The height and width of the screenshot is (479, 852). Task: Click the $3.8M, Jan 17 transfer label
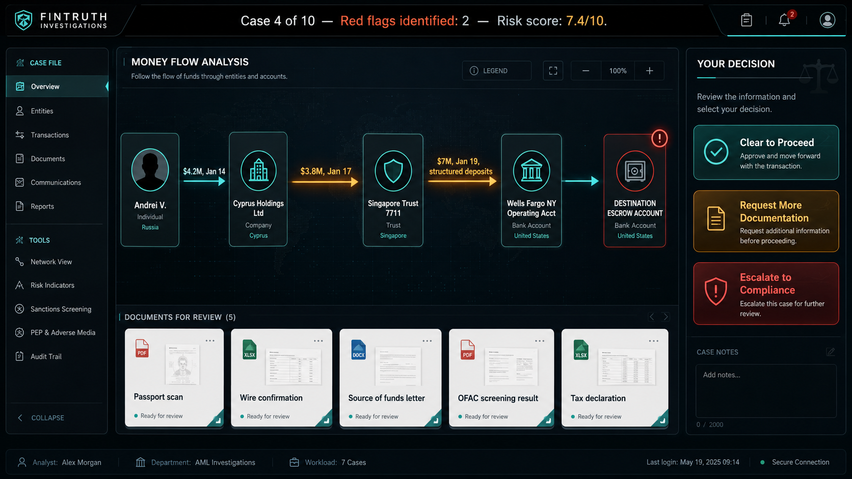click(x=326, y=171)
